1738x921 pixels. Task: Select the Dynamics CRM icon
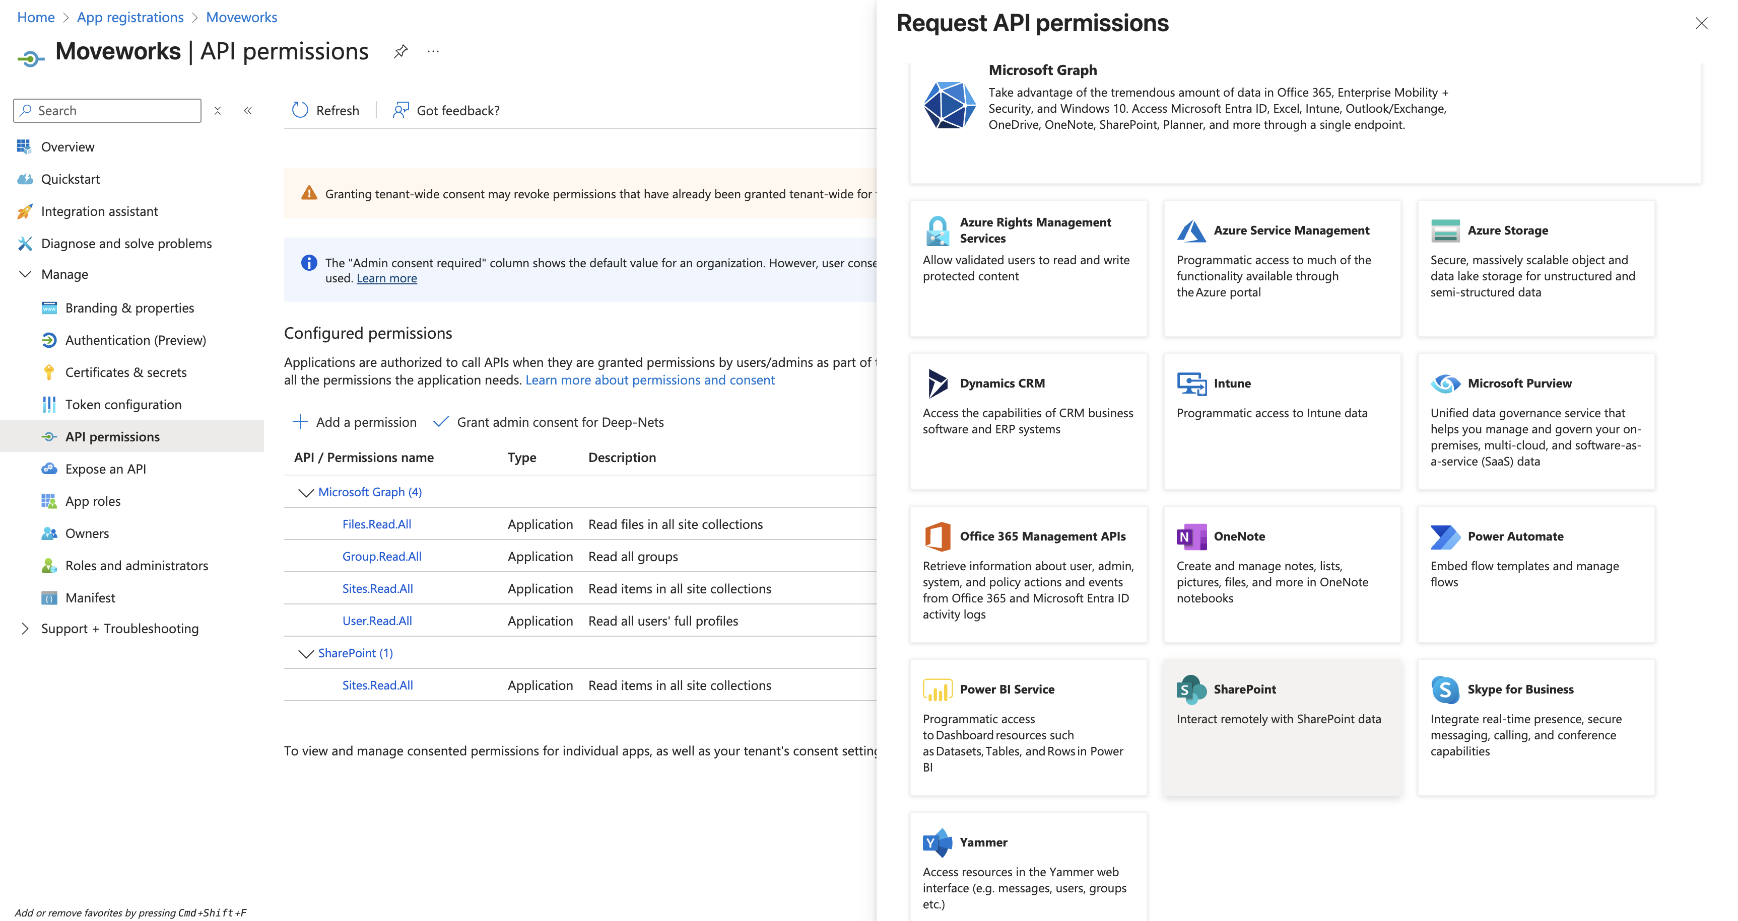[937, 383]
